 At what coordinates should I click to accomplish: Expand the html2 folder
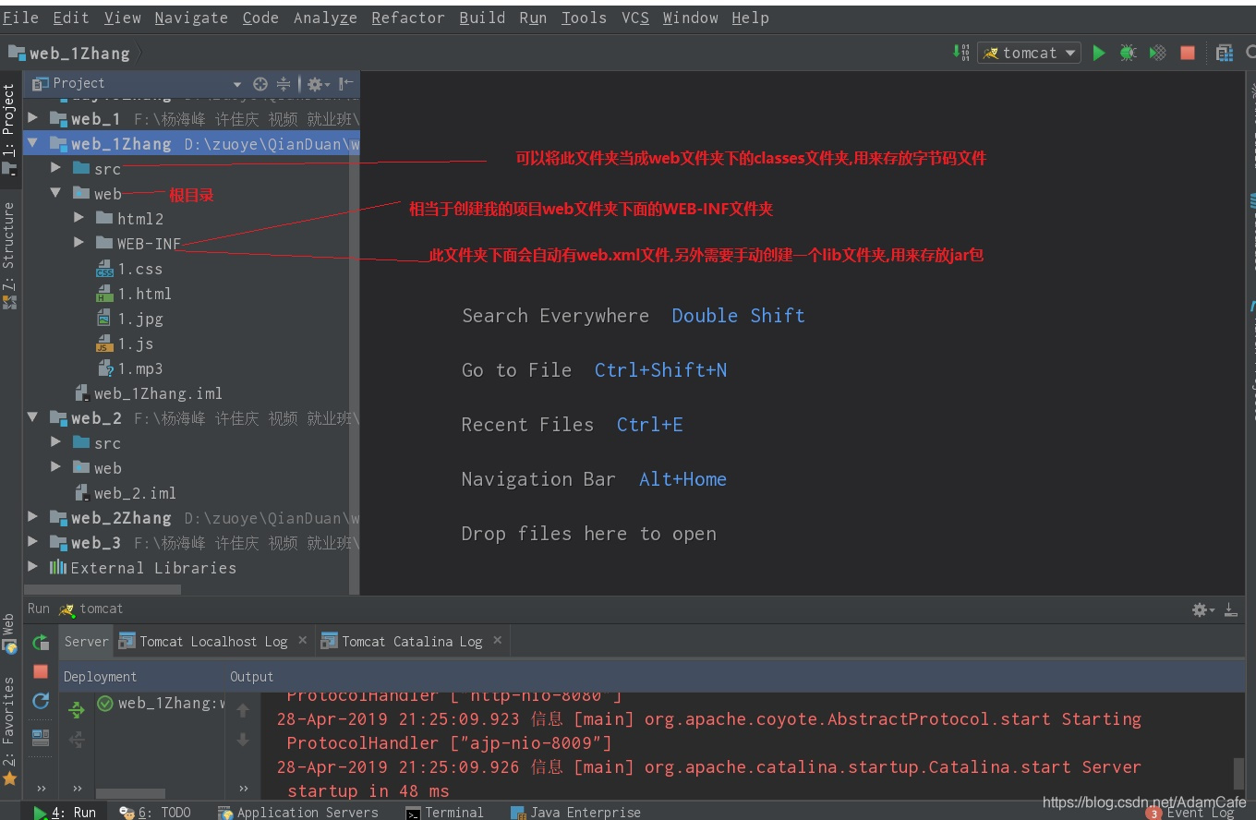point(79,218)
